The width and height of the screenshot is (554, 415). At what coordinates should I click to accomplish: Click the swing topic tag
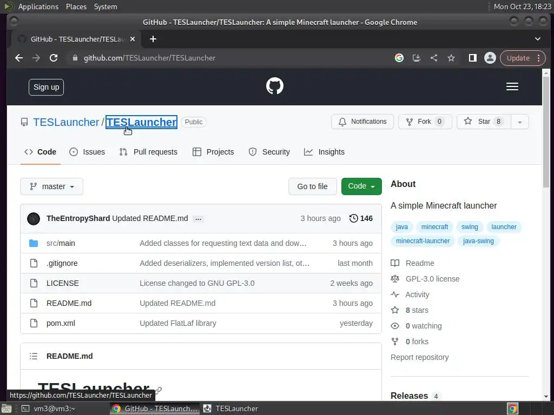tap(470, 227)
